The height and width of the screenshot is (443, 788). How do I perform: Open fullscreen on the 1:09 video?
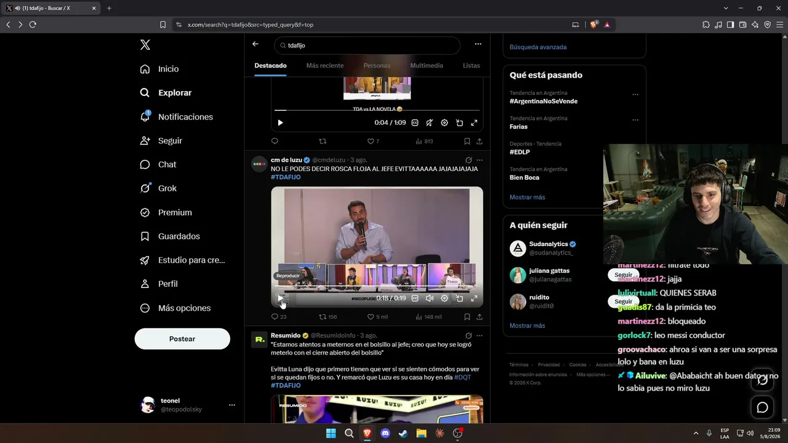474,123
